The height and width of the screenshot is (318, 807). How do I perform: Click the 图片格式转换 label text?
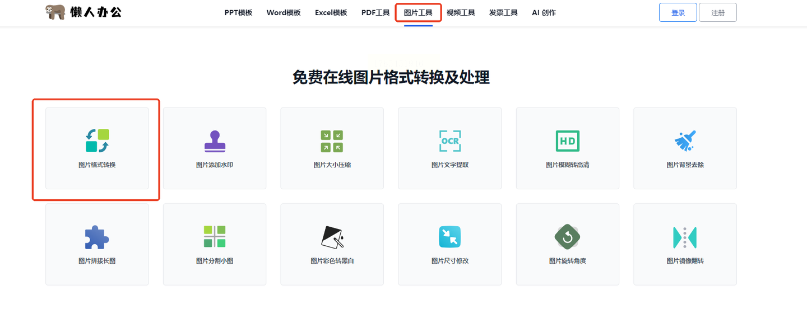tap(97, 165)
